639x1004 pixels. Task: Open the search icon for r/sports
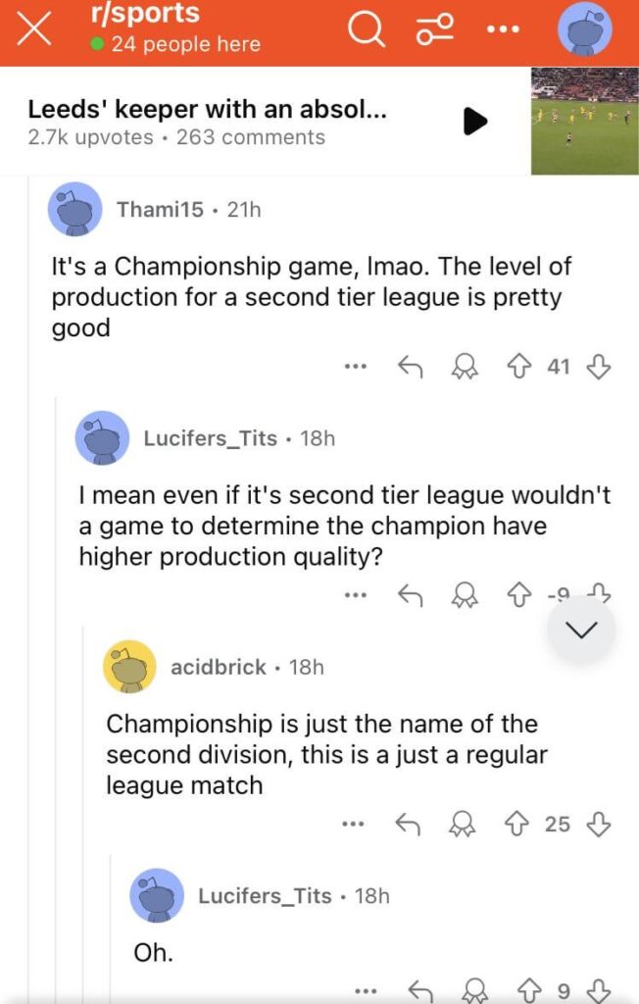pyautogui.click(x=365, y=29)
